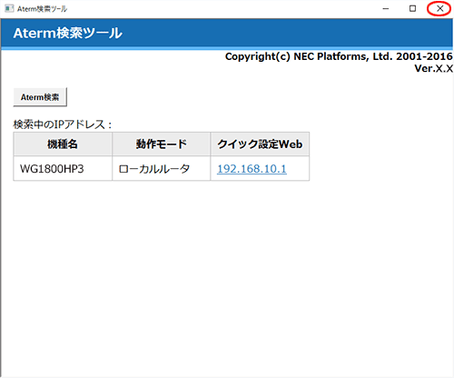Select the WG1800HP3 model name cell

click(63, 168)
